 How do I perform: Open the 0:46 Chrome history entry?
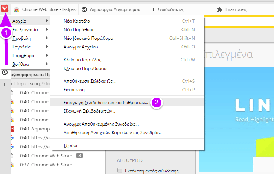pos(30,93)
